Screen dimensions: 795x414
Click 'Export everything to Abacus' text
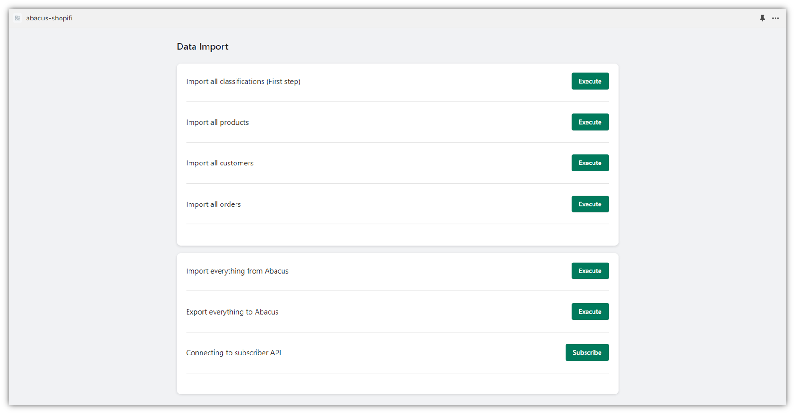[x=232, y=312]
